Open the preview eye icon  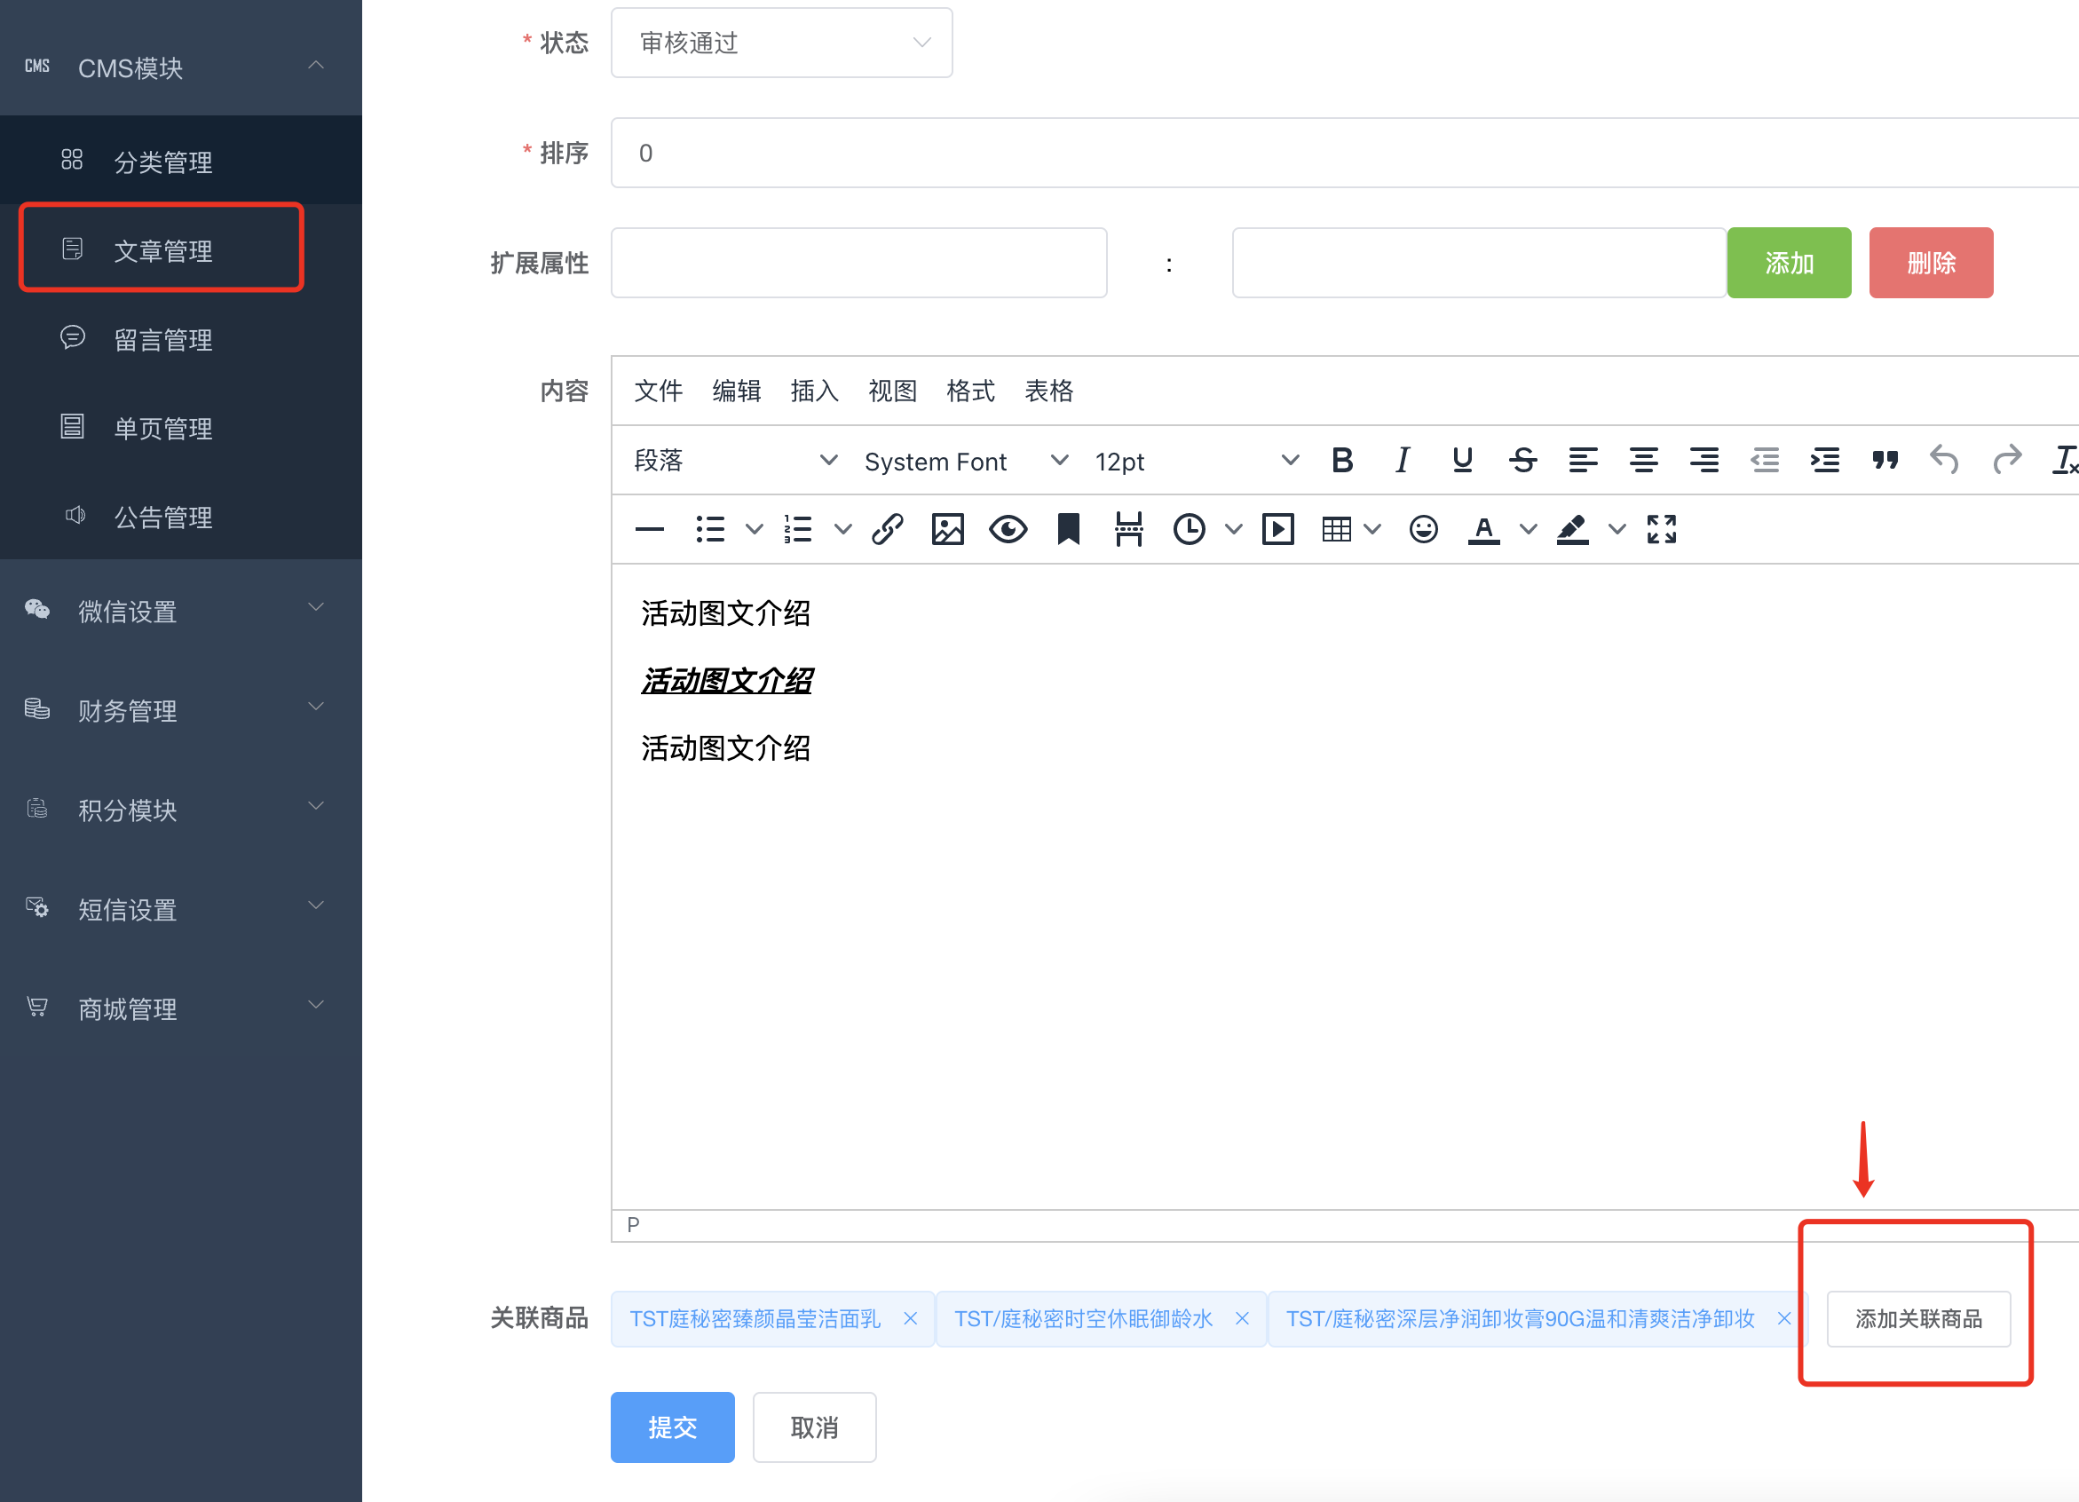coord(1008,530)
